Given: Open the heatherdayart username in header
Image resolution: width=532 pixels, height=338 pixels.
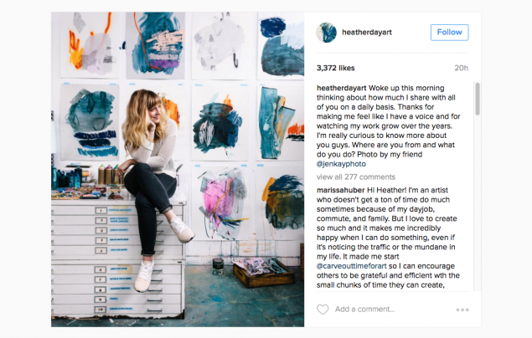Looking at the screenshot, I should (366, 32).
